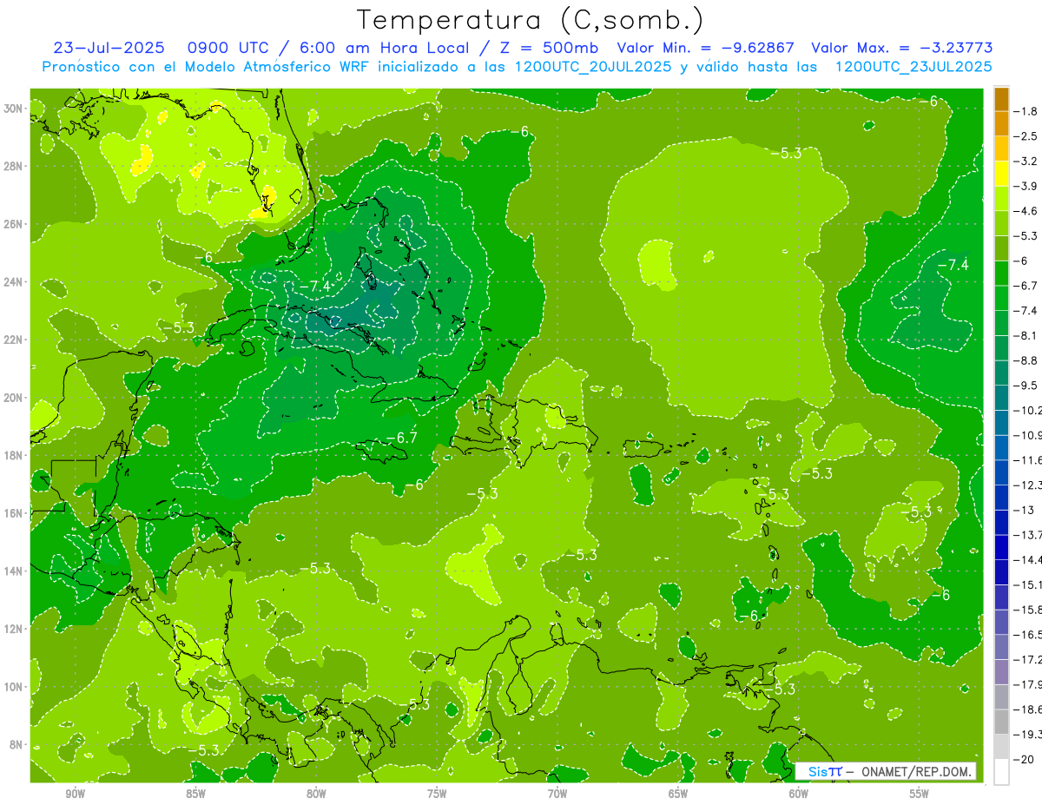1042x805 pixels.
Task: Click the '30N' latitude axis label
Action: [15, 109]
